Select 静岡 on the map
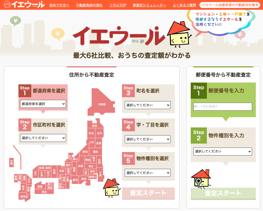Image resolution: width=263 pixels, height=211 pixels. coord(84,179)
